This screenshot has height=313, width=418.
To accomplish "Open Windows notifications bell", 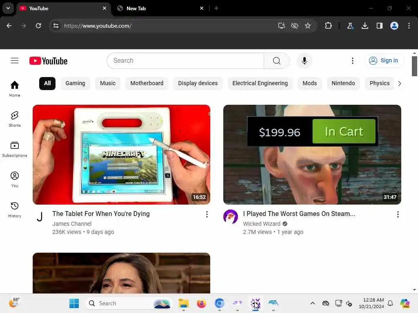I will (390, 303).
